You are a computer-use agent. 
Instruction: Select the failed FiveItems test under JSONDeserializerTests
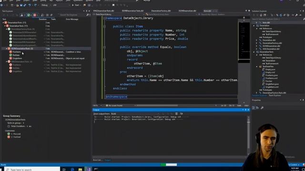point(17,52)
